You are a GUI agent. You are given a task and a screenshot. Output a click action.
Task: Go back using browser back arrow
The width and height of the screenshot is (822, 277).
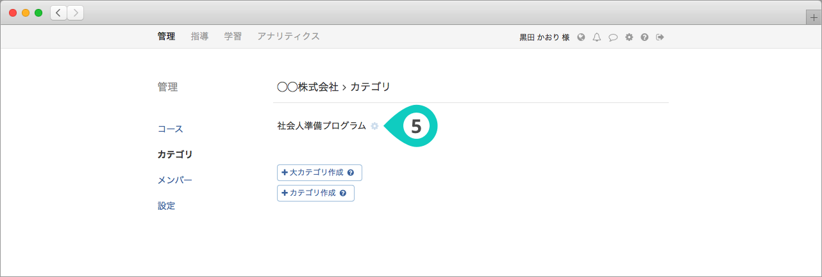[x=59, y=13]
